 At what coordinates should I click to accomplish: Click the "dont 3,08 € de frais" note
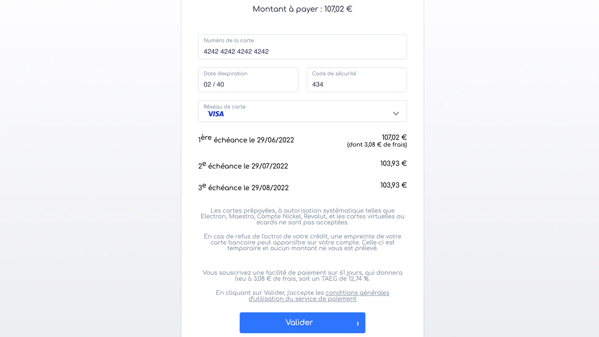[377, 145]
